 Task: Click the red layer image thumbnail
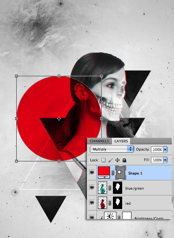pos(102,203)
